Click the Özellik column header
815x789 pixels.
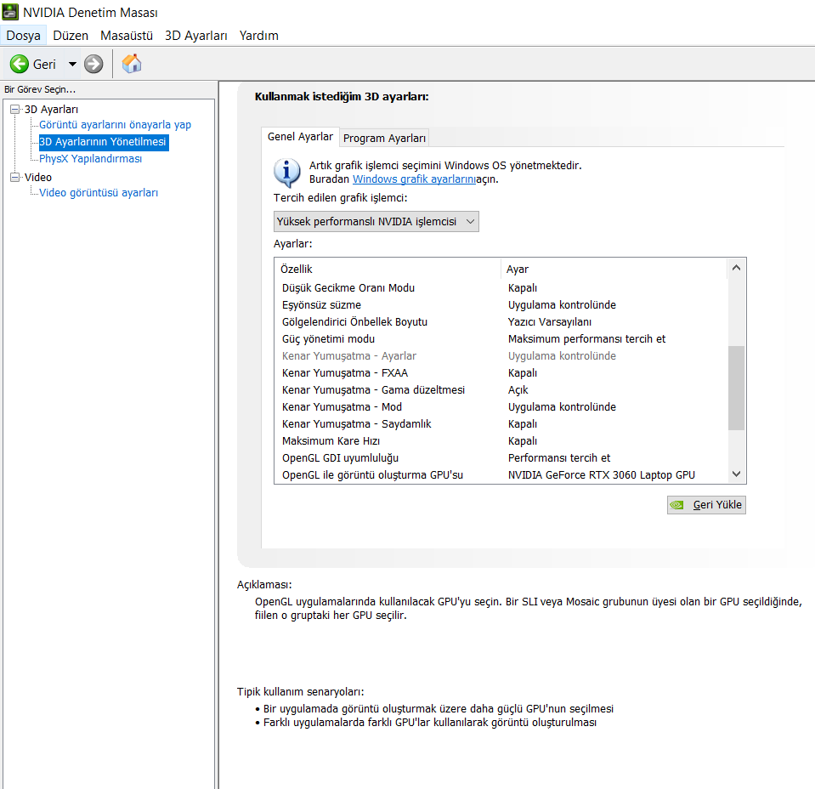click(388, 269)
